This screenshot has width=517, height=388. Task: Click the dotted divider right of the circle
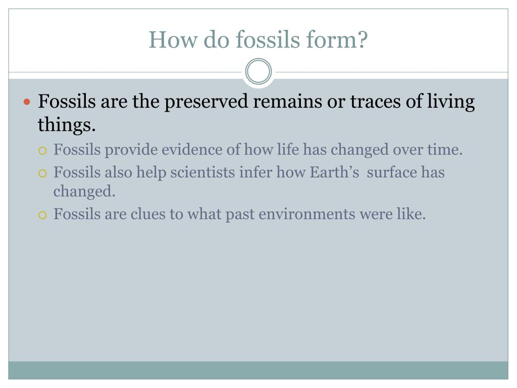(391, 72)
